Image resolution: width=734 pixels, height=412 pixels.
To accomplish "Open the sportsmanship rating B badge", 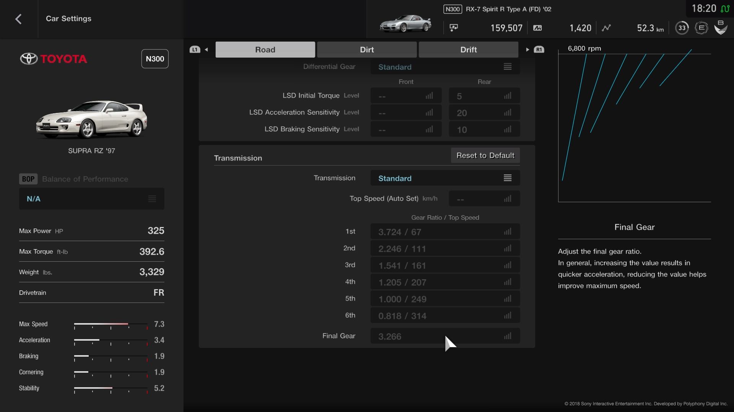I will (x=721, y=27).
